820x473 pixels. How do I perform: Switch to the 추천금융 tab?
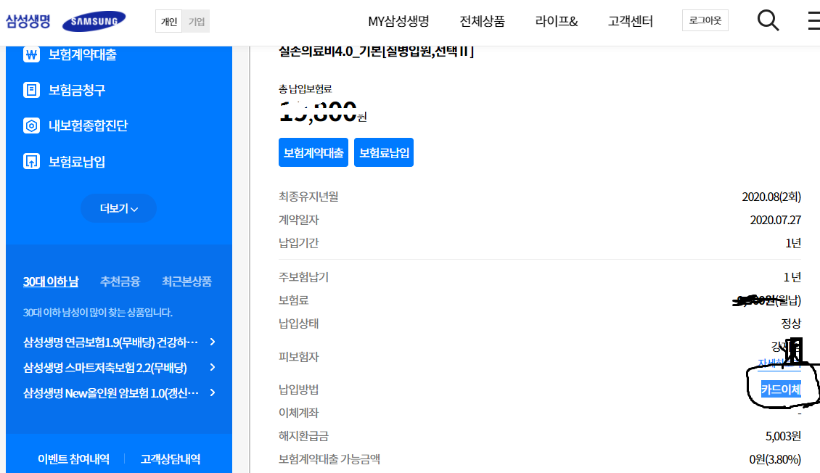pos(120,281)
